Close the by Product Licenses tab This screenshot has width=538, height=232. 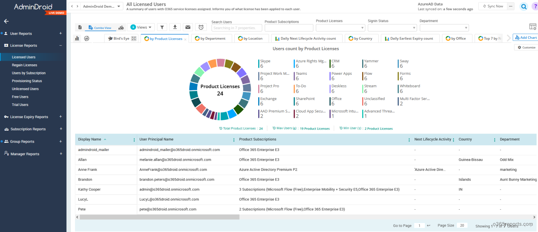185,39
